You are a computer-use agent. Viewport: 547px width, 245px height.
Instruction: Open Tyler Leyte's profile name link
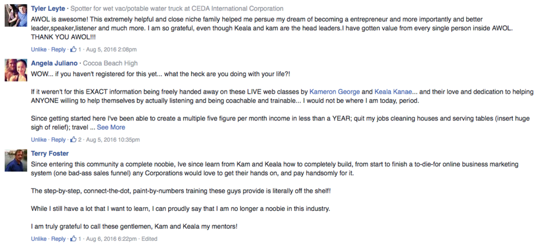click(x=48, y=9)
